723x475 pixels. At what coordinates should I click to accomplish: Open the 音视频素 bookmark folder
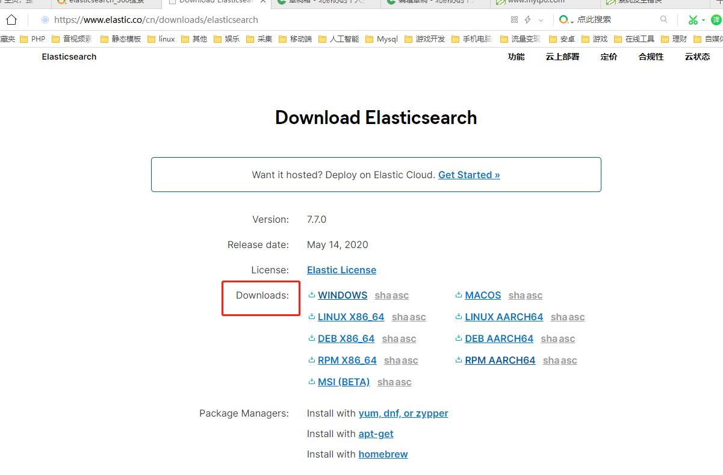coord(72,39)
